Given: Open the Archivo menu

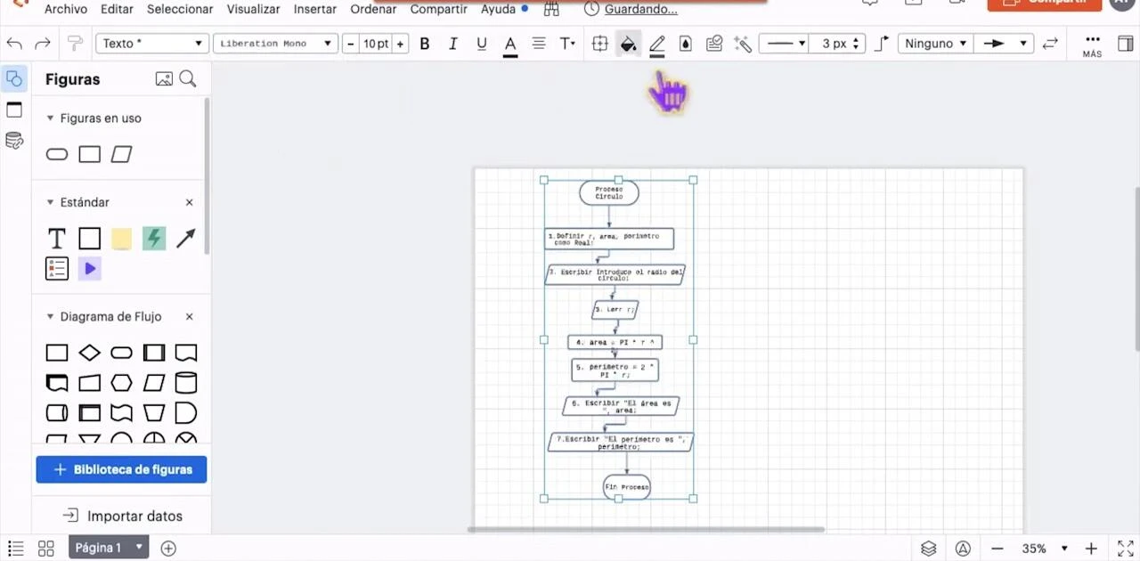Looking at the screenshot, I should [66, 9].
